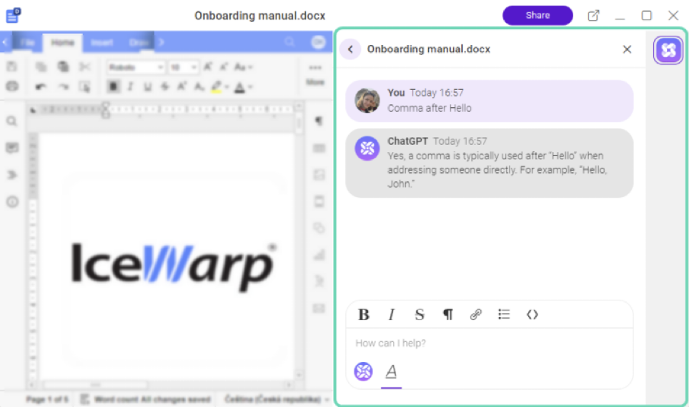This screenshot has height=407, width=689.
Task: Insert a bulleted list in chat editor
Action: (504, 314)
